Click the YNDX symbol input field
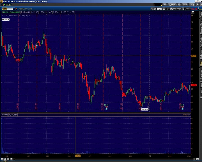This screenshot has height=162, width=202. click(7, 9)
